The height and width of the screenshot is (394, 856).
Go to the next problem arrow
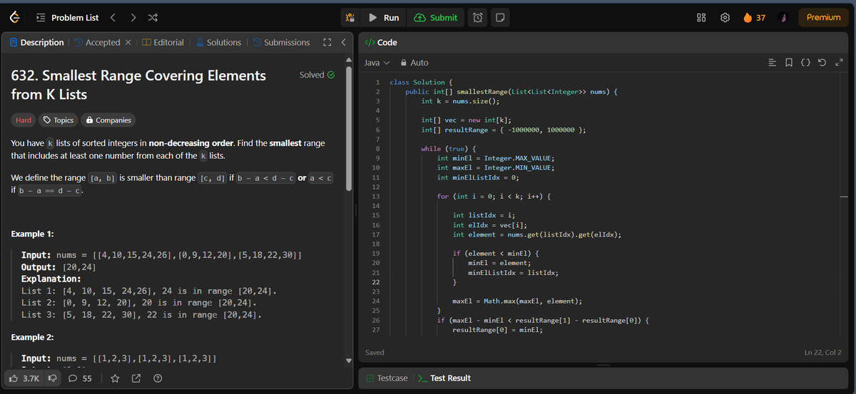point(133,17)
